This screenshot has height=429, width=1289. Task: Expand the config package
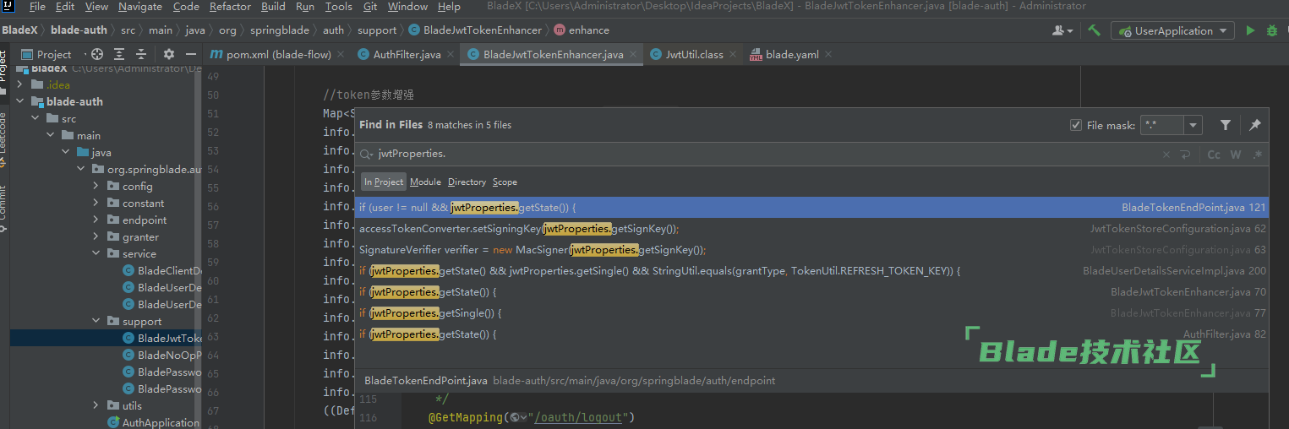point(96,186)
